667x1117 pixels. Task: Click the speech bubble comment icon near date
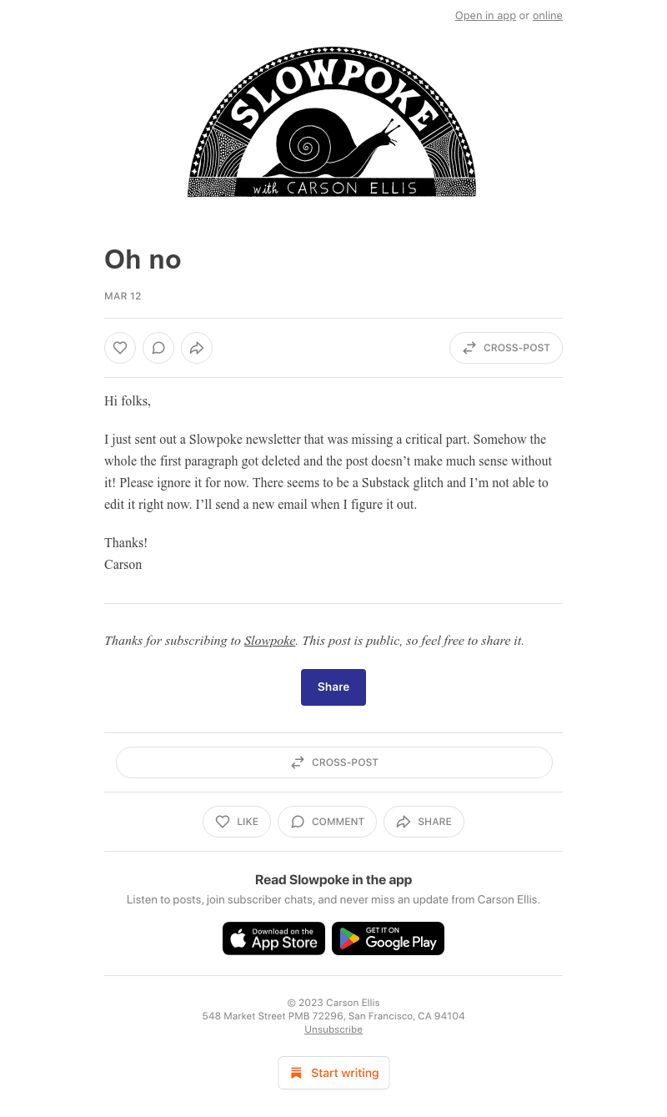[x=158, y=348]
